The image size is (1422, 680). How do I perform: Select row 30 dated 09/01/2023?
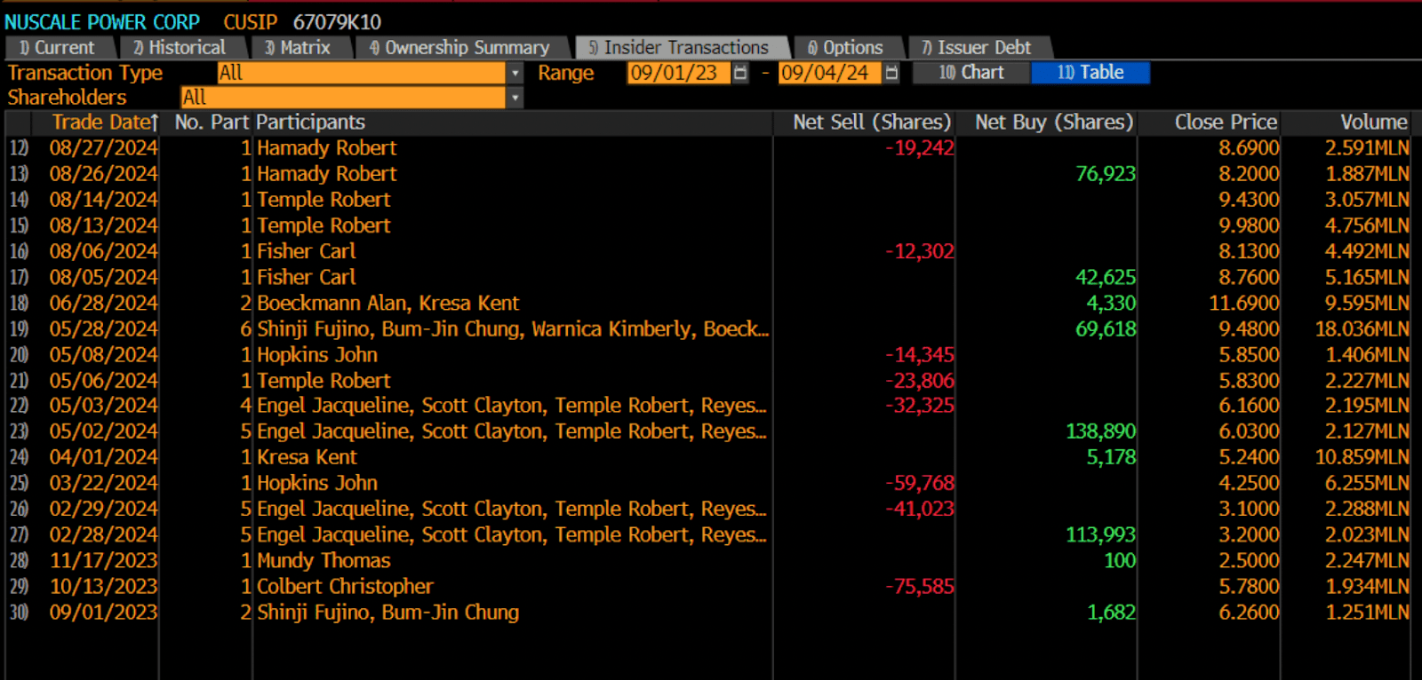pyautogui.click(x=707, y=612)
